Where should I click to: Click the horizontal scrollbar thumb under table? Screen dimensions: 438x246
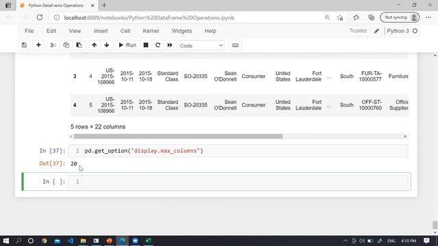(x=178, y=137)
